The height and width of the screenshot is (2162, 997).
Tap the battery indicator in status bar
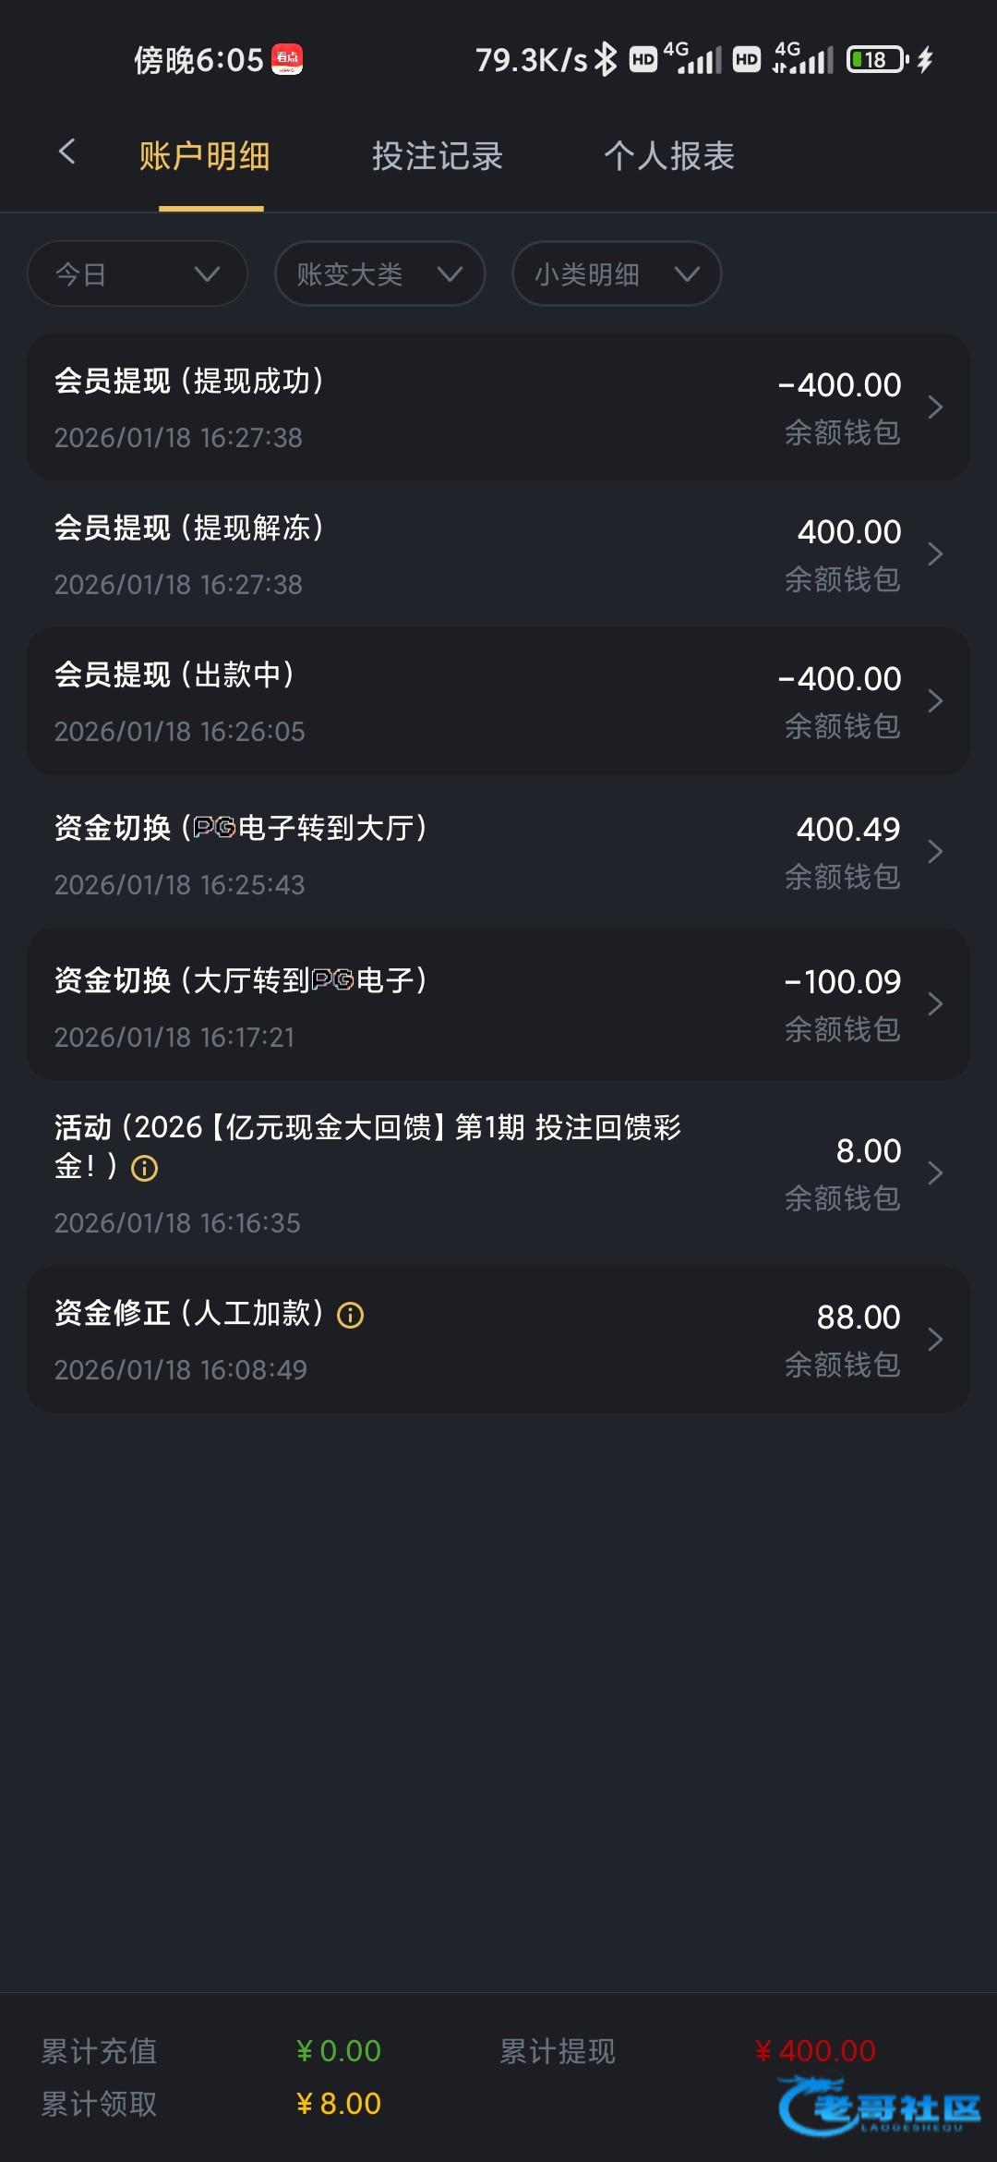pos(877,60)
